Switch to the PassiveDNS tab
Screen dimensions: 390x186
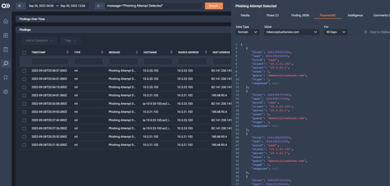[x=328, y=15]
